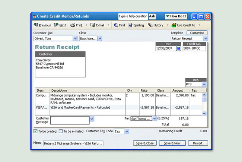The width and height of the screenshot is (242, 162).
Task: Expand the Customer:Job dropdown
Action: click(x=75, y=38)
